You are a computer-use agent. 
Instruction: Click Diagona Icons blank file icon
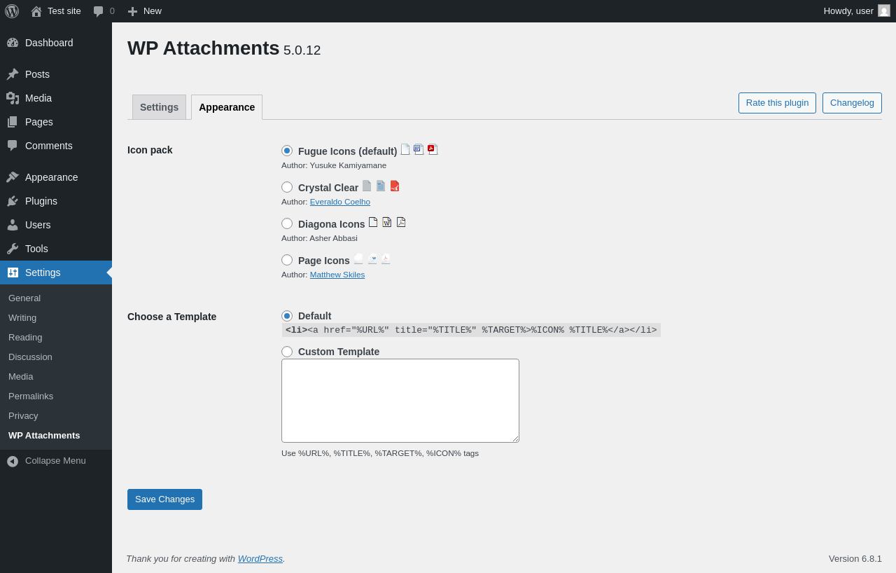(x=373, y=222)
